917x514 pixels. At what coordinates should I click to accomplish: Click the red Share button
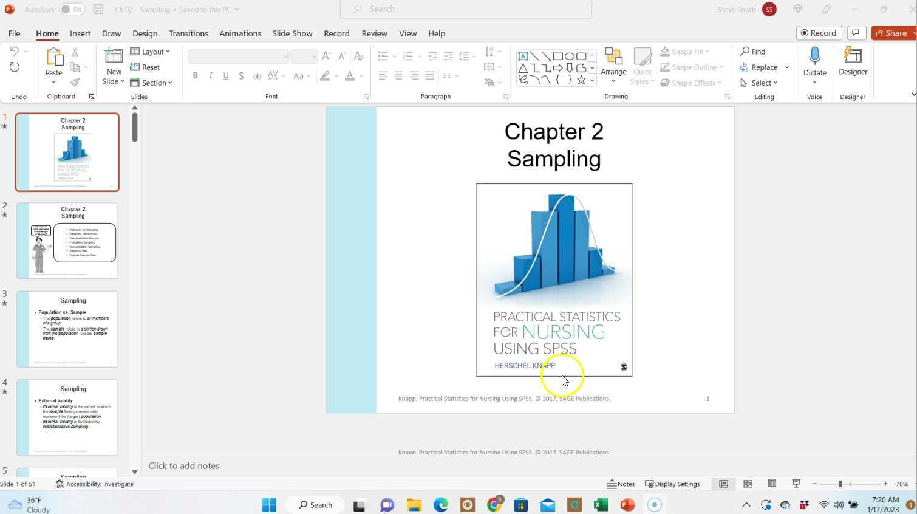(893, 33)
